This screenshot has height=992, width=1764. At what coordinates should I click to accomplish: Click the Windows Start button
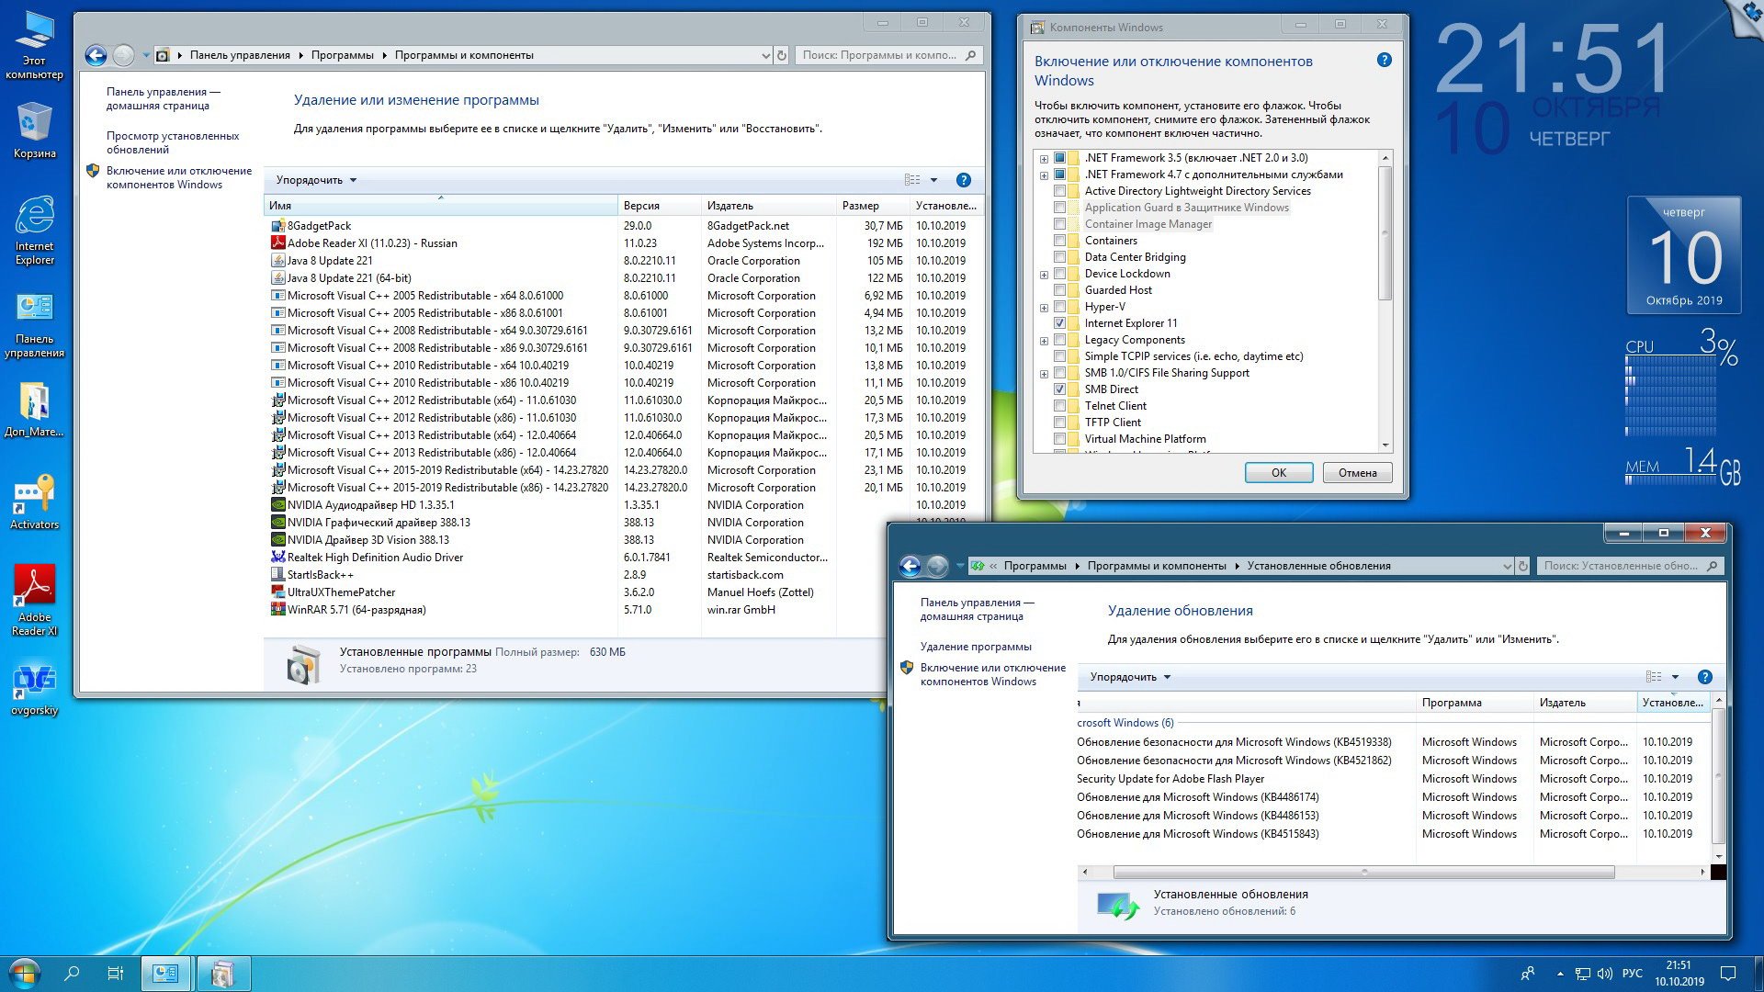click(25, 974)
